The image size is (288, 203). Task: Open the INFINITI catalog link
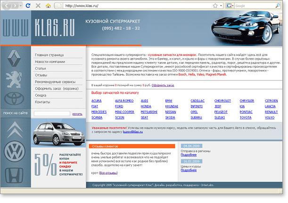click(197, 106)
